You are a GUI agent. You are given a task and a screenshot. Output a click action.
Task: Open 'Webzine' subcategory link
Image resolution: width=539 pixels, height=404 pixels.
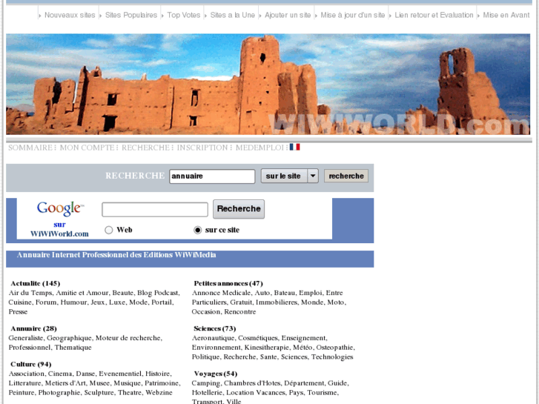[x=159, y=392]
